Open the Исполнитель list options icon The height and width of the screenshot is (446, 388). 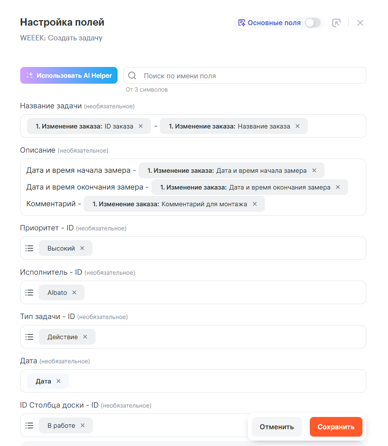(x=30, y=292)
